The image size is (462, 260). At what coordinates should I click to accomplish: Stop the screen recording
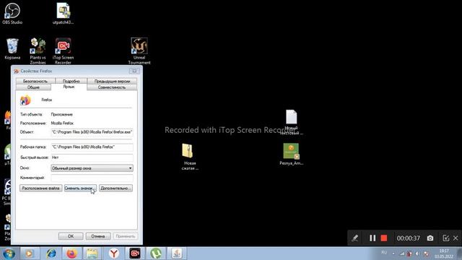click(x=384, y=238)
